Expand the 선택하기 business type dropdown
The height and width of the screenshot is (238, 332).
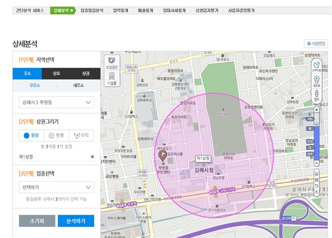[56, 187]
